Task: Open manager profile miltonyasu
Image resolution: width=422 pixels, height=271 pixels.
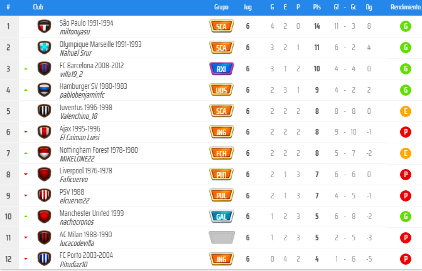Action: click(x=75, y=31)
